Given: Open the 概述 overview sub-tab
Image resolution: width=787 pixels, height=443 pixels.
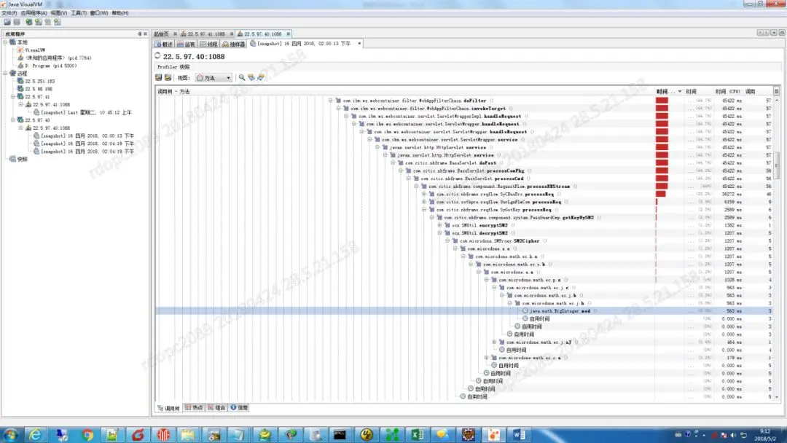Looking at the screenshot, I should pyautogui.click(x=164, y=44).
